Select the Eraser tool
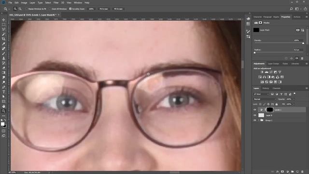This screenshot has width=309, height=174. (3, 68)
